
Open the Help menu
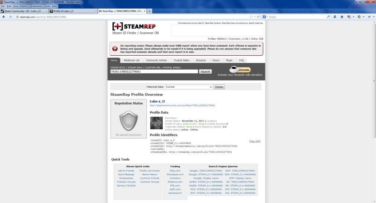(x=55, y=6)
